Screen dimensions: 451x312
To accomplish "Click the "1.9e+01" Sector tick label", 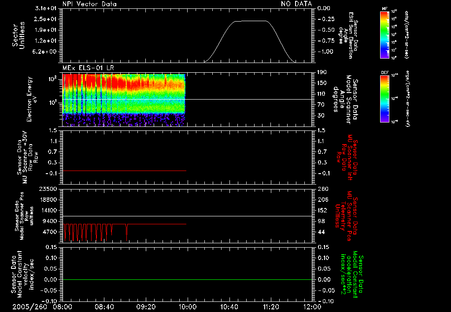I will [46, 30].
